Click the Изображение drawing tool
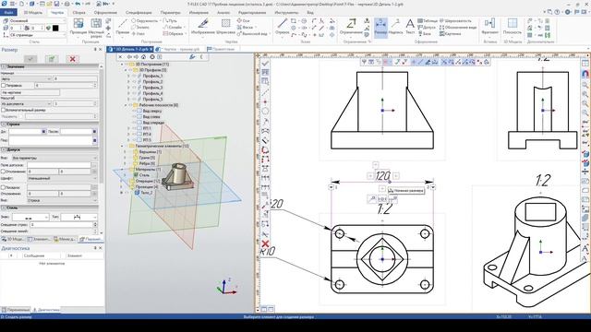 (203, 27)
